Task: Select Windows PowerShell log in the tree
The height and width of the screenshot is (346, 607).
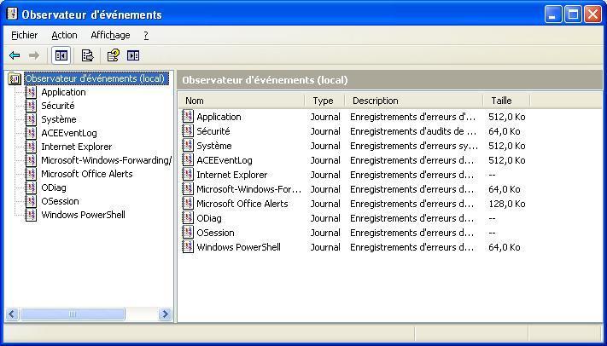Action: click(83, 215)
